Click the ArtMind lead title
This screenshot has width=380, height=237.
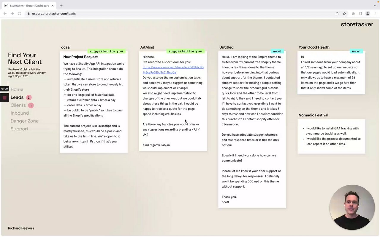(x=147, y=47)
